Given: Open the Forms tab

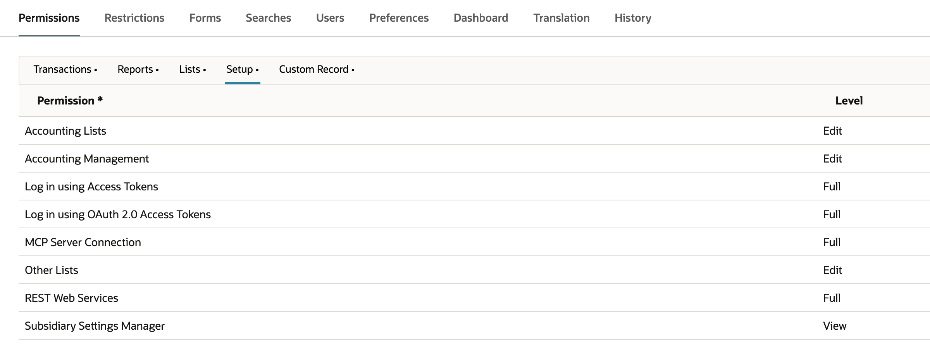Looking at the screenshot, I should tap(205, 18).
